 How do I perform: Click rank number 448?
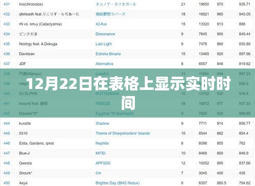7,163
